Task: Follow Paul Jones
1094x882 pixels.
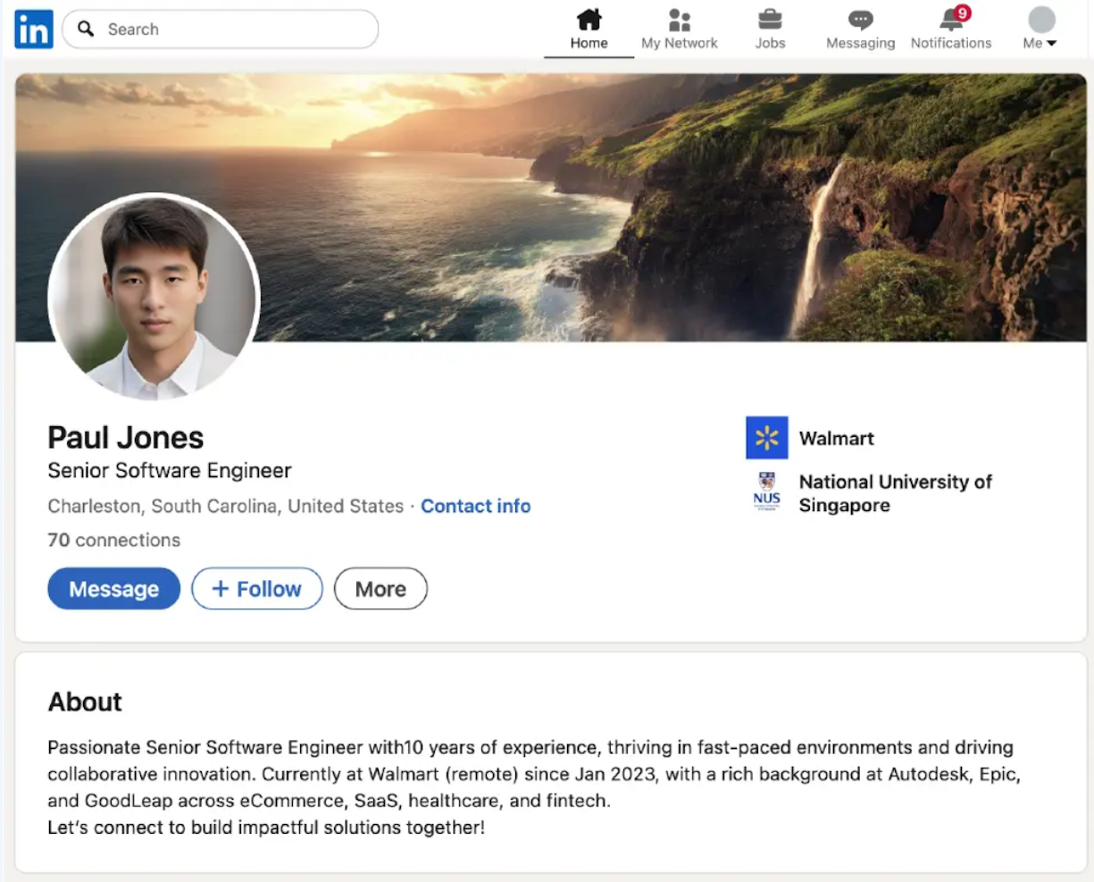Action: coord(256,588)
